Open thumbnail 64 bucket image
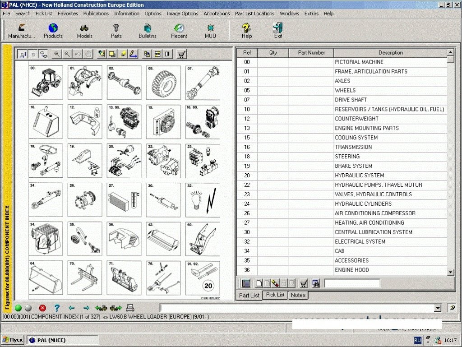The image size is (462, 347). coord(46,278)
